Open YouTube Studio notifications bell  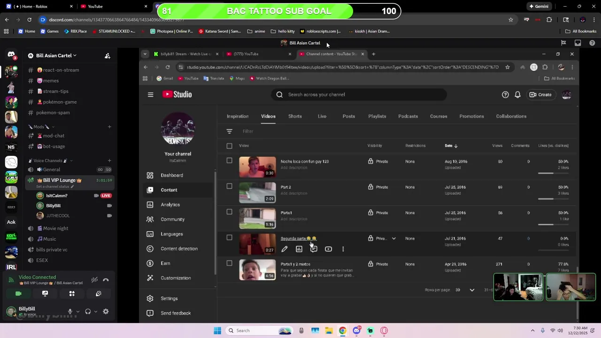pyautogui.click(x=517, y=94)
